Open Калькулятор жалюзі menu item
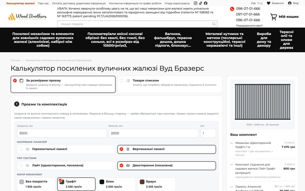 [x=21, y=3]
